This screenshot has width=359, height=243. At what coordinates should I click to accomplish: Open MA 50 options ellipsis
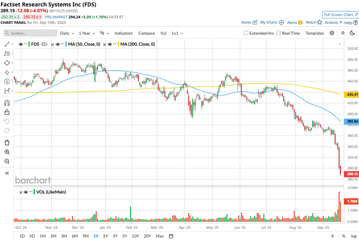click(63, 44)
